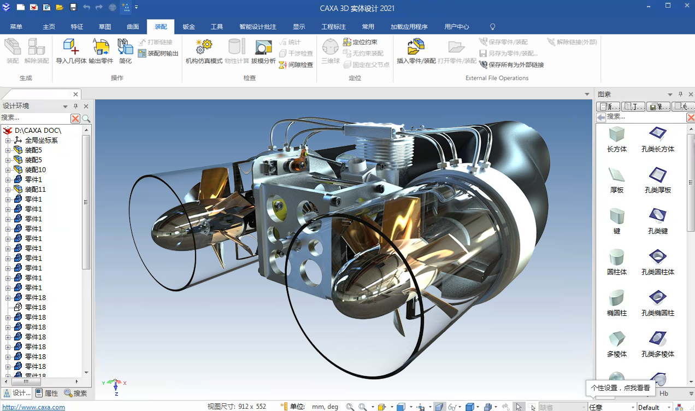Screen dimensions: 695x411
Task: Click the 输出零件 export part icon
Action: pos(101,48)
